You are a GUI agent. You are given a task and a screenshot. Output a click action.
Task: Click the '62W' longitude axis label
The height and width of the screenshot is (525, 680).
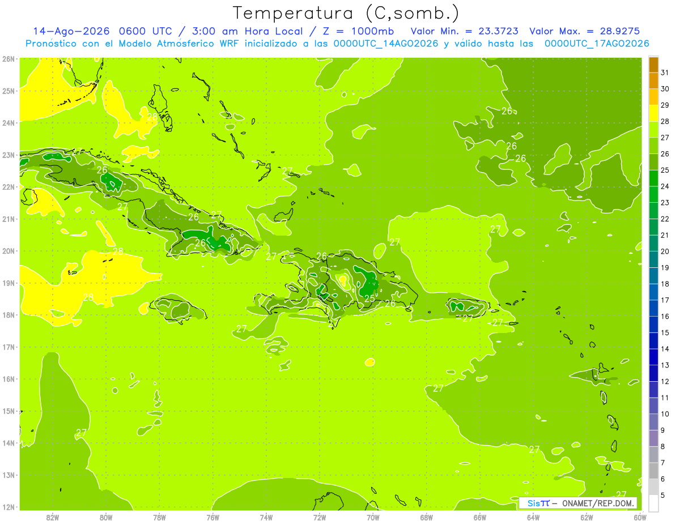[x=586, y=517]
